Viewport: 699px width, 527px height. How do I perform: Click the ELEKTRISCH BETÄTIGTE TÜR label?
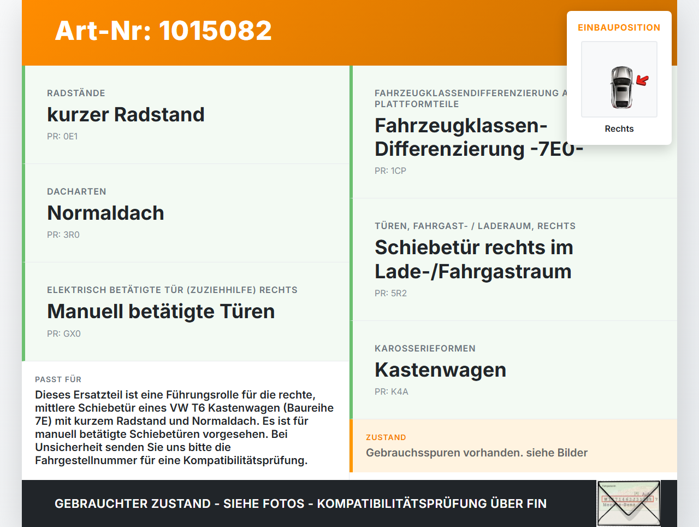[x=172, y=290]
